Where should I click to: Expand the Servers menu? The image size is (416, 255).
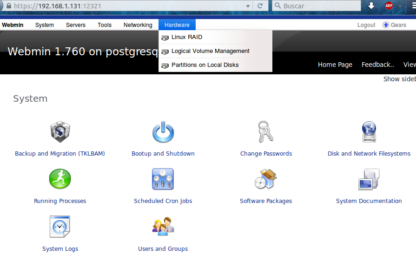pyautogui.click(x=76, y=25)
